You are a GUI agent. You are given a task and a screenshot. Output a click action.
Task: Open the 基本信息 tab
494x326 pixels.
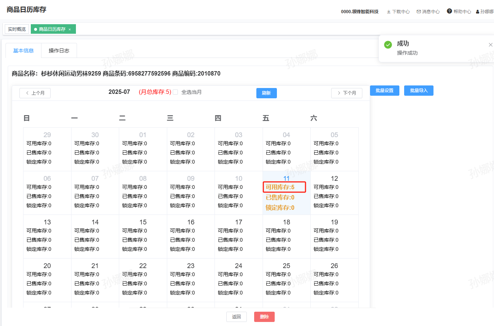coord(23,51)
